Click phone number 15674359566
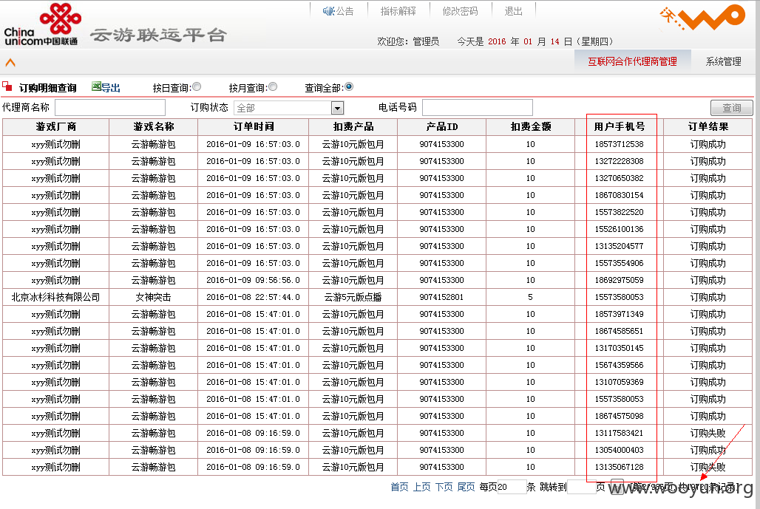This screenshot has height=509, width=760. point(620,365)
